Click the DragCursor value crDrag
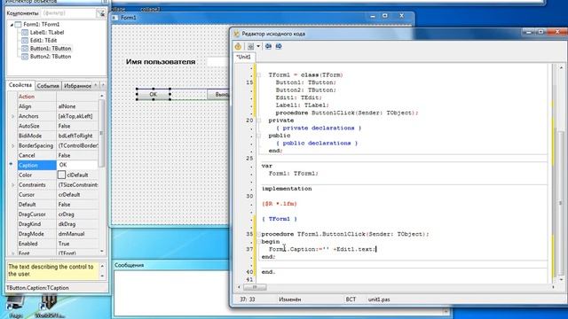This screenshot has height=319, width=568. tap(77, 214)
